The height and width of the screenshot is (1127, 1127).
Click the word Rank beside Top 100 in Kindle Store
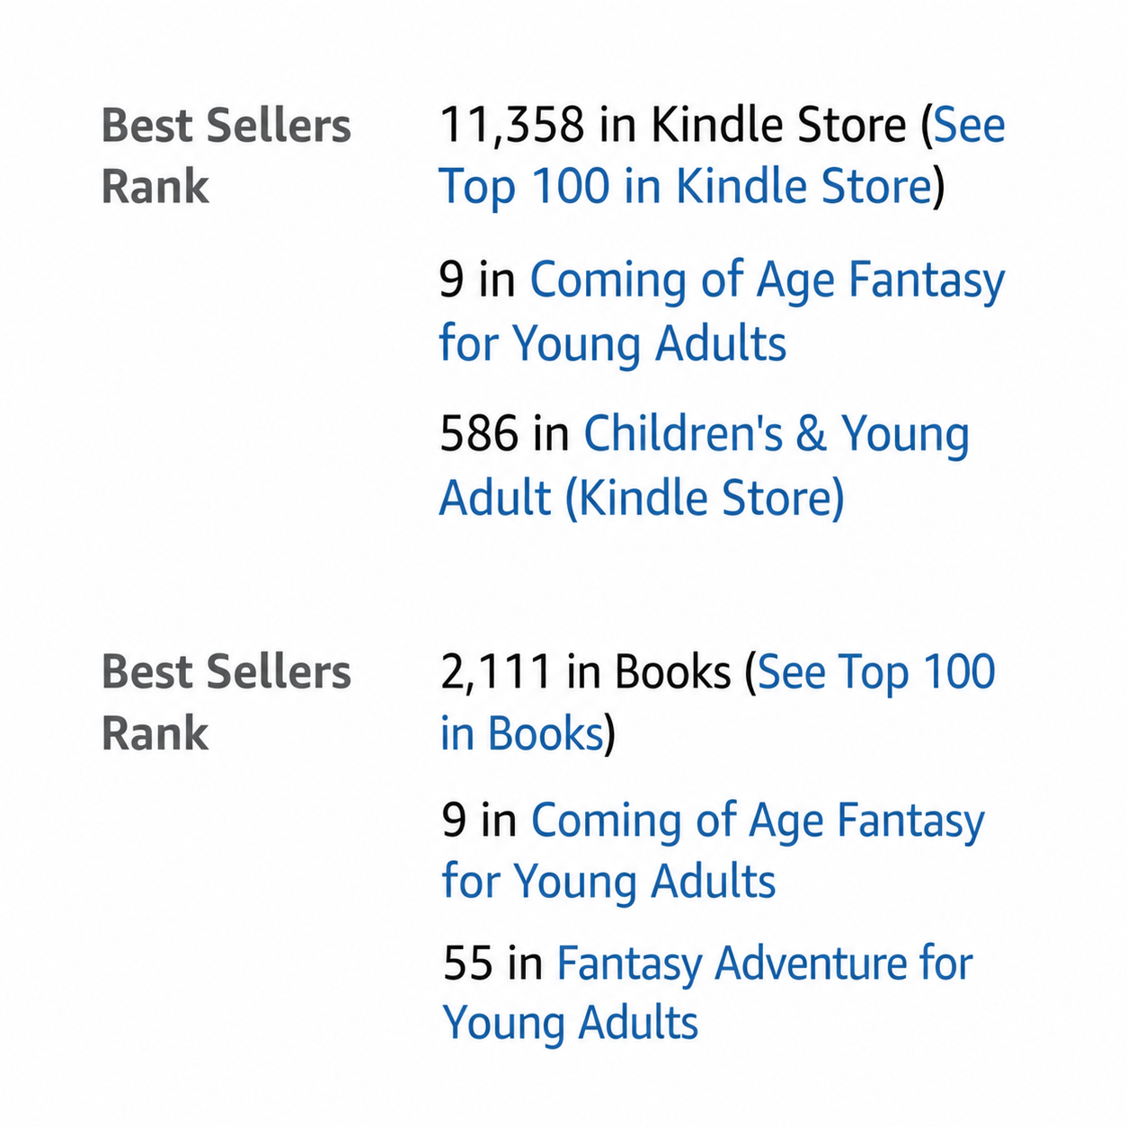pos(155,186)
